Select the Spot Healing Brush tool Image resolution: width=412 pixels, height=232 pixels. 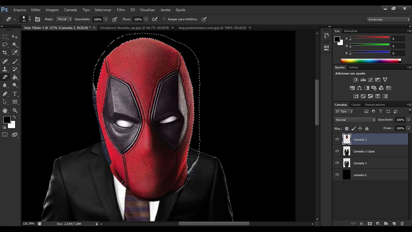click(5, 61)
